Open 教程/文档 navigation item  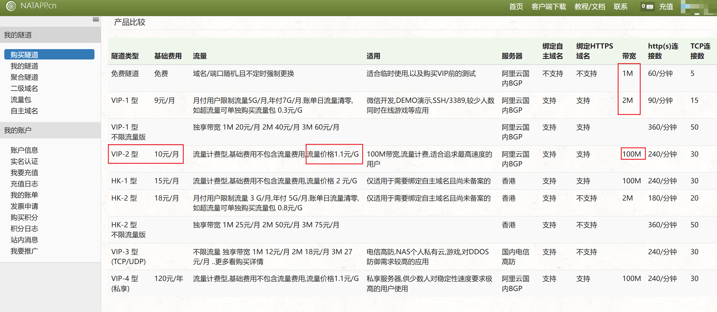click(x=590, y=7)
